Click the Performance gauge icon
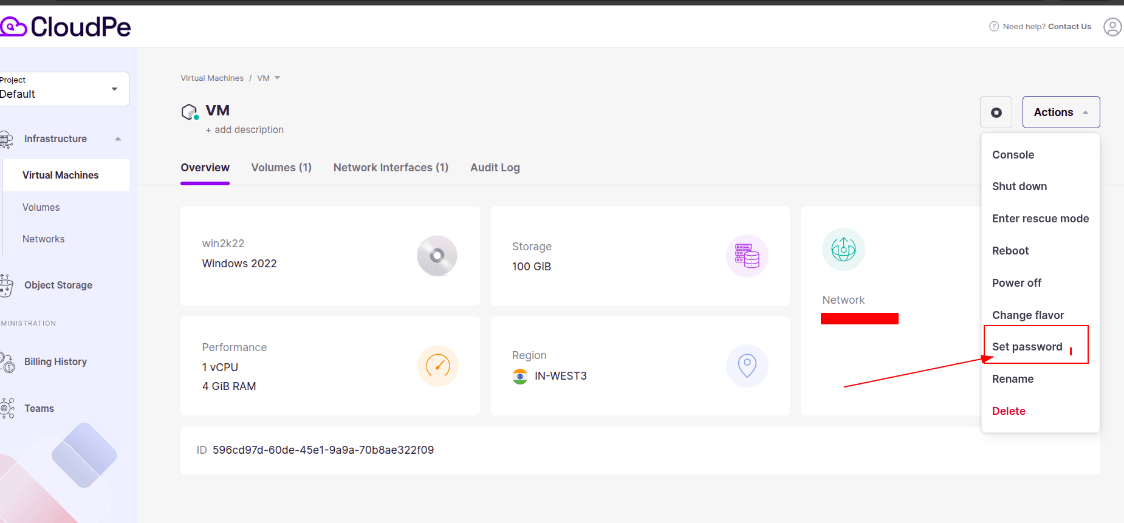Viewport: 1124px width, 523px height. [x=438, y=366]
